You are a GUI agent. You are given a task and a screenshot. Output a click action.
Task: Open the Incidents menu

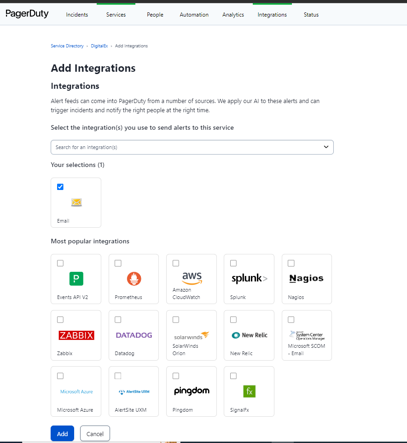point(77,15)
